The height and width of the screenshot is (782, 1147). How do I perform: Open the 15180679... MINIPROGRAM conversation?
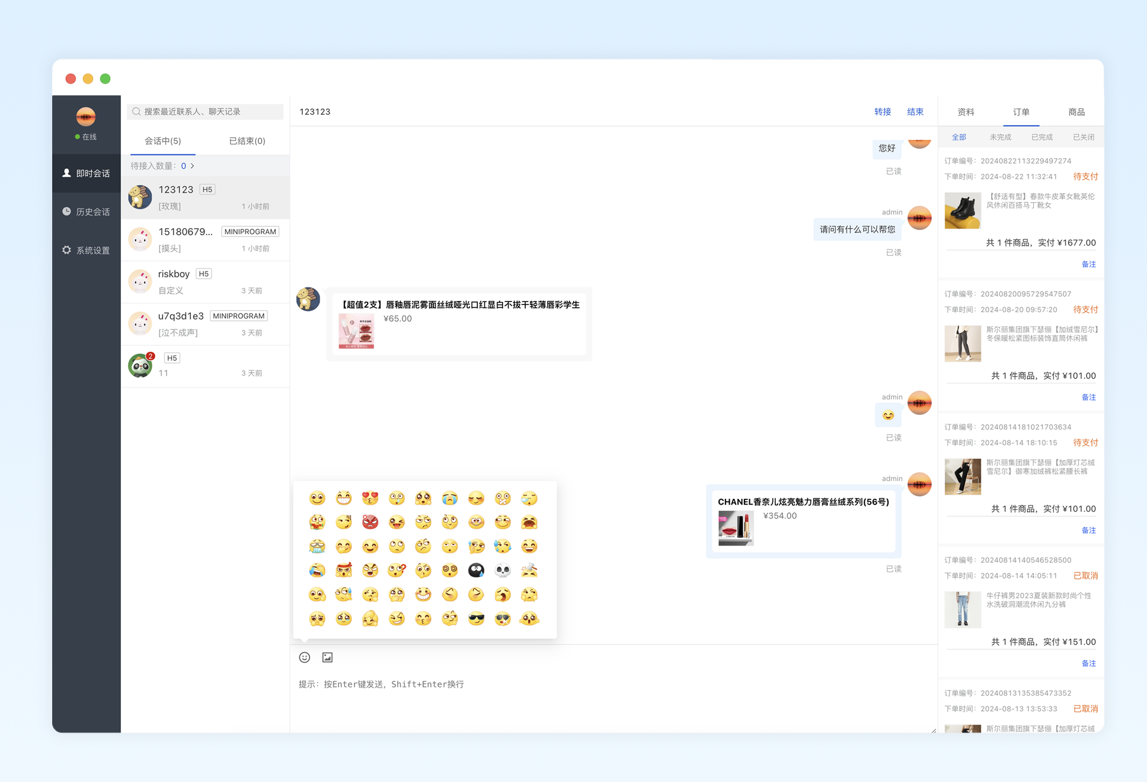pyautogui.click(x=205, y=239)
